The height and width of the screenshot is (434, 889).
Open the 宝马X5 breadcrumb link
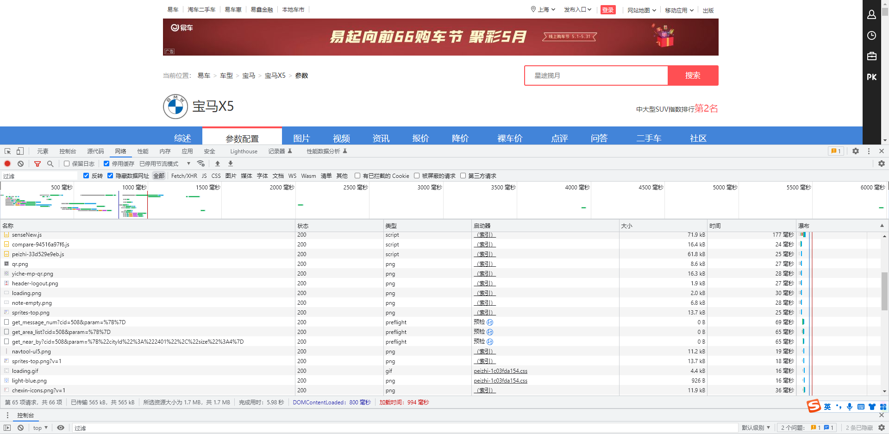[275, 75]
